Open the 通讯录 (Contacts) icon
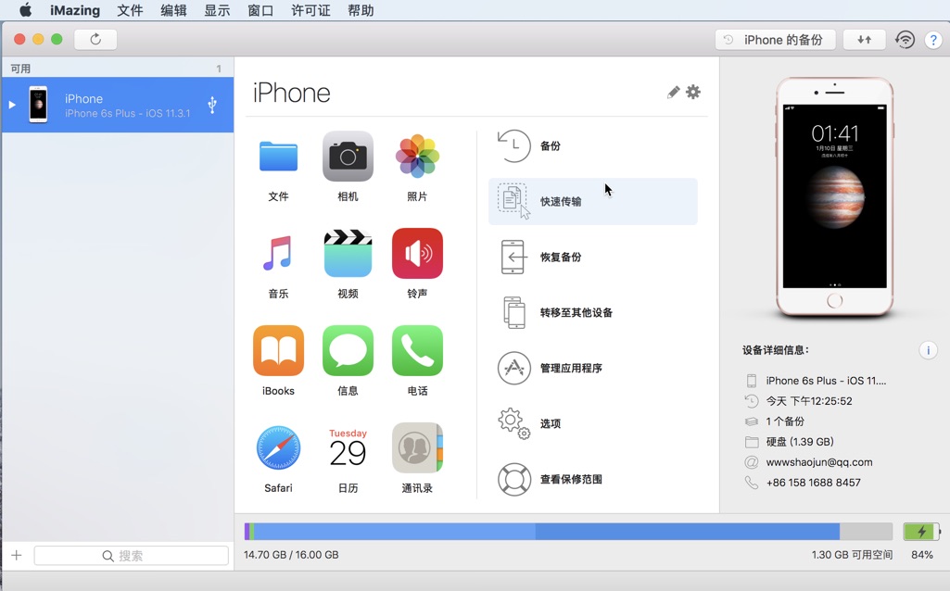The height and width of the screenshot is (591, 950). [x=417, y=448]
